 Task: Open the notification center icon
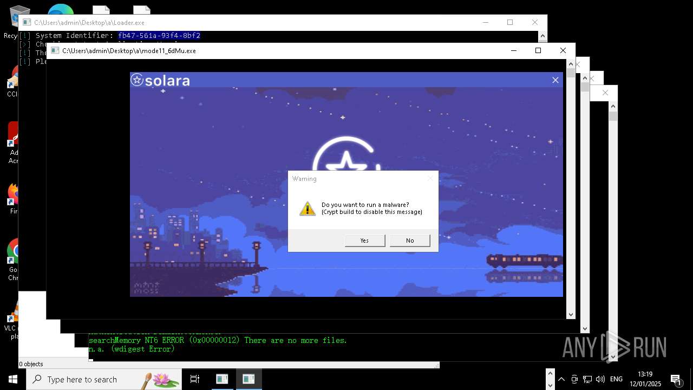click(676, 379)
